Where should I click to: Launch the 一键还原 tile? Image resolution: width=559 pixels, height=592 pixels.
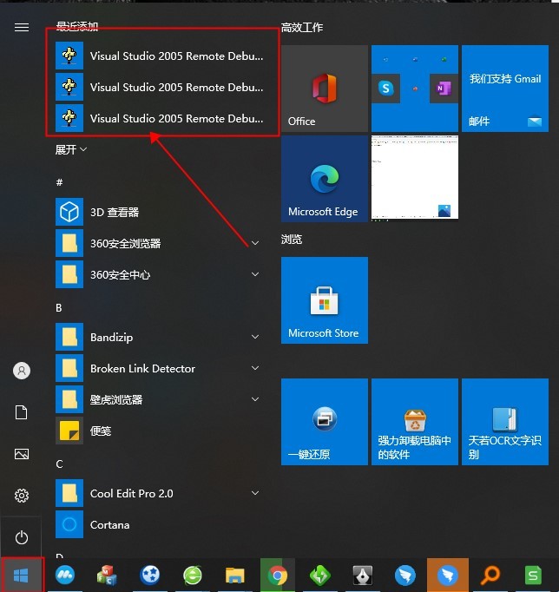324,422
